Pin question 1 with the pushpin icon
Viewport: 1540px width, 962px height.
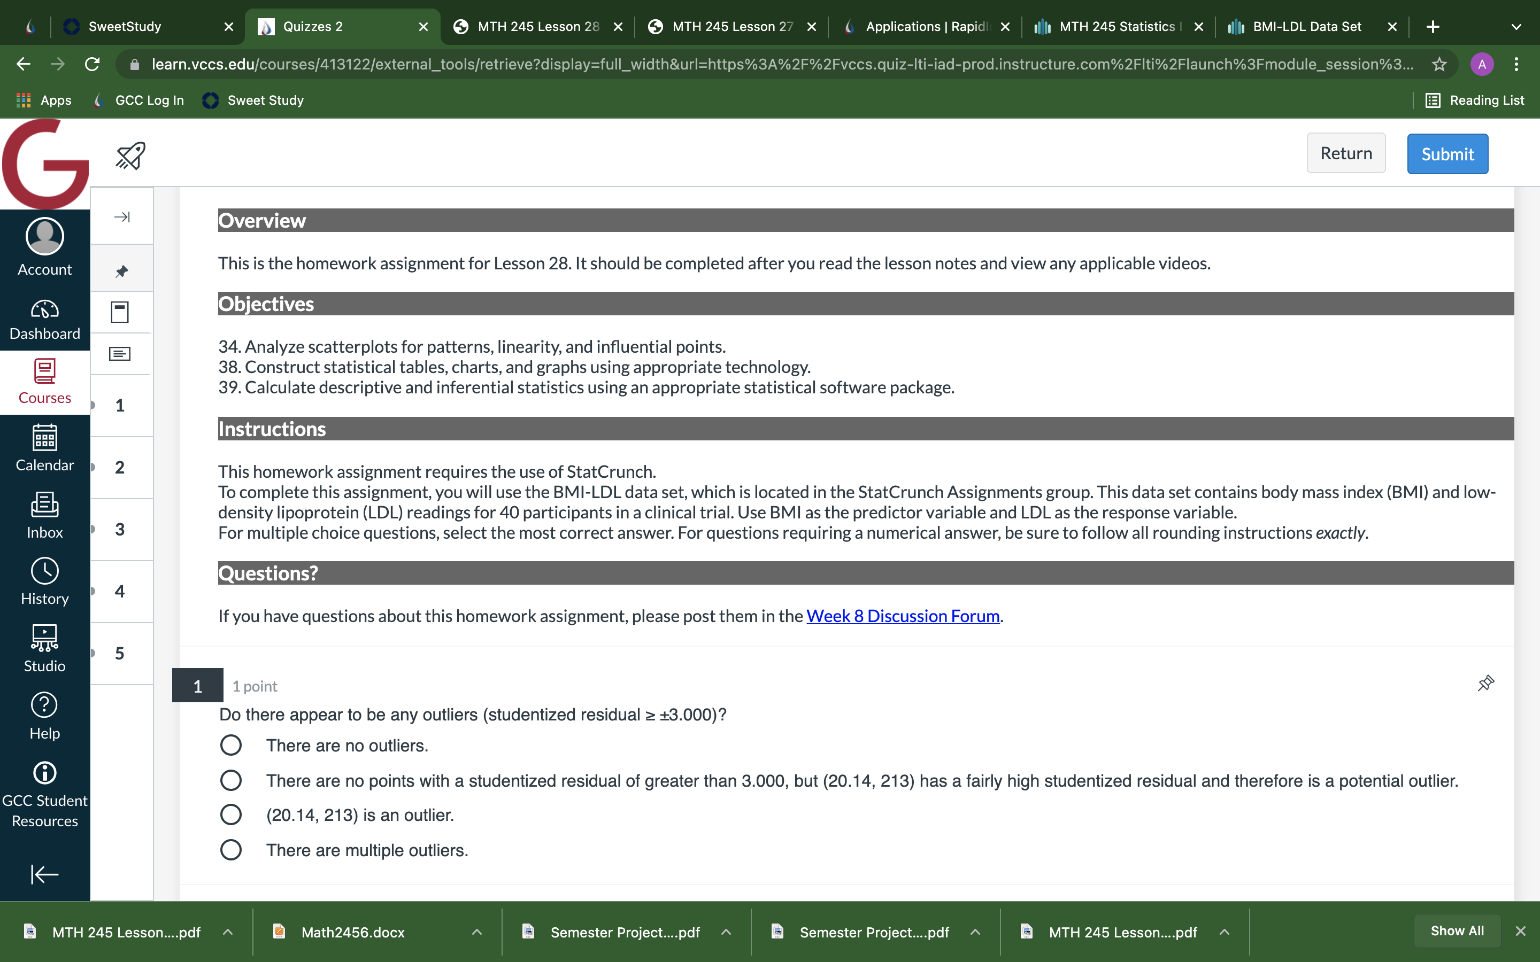click(x=1485, y=684)
